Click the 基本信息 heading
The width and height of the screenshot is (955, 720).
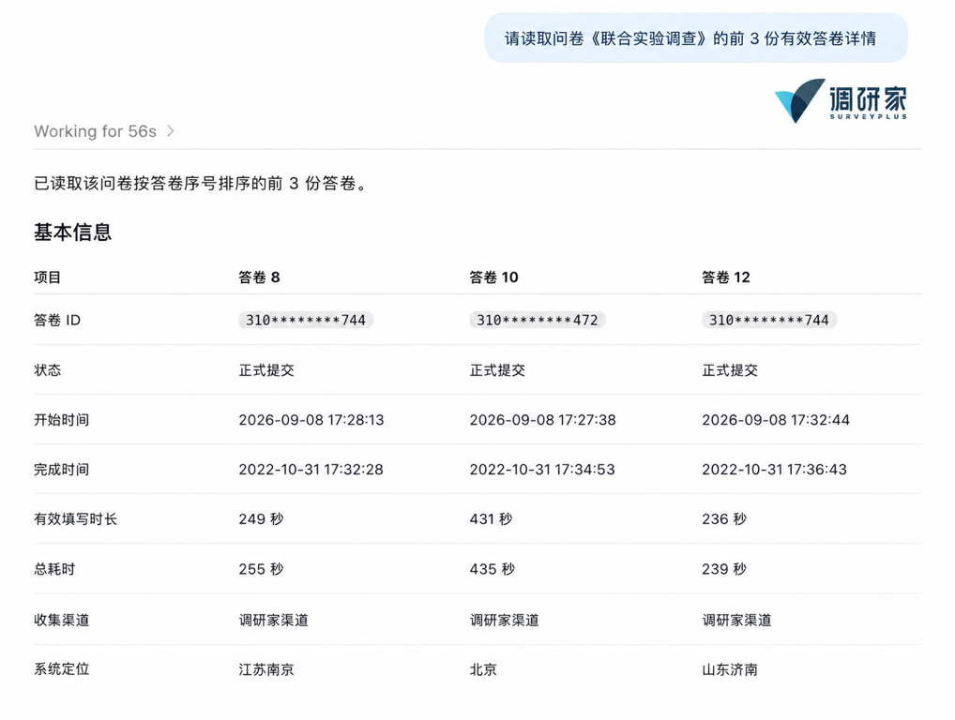coord(72,232)
